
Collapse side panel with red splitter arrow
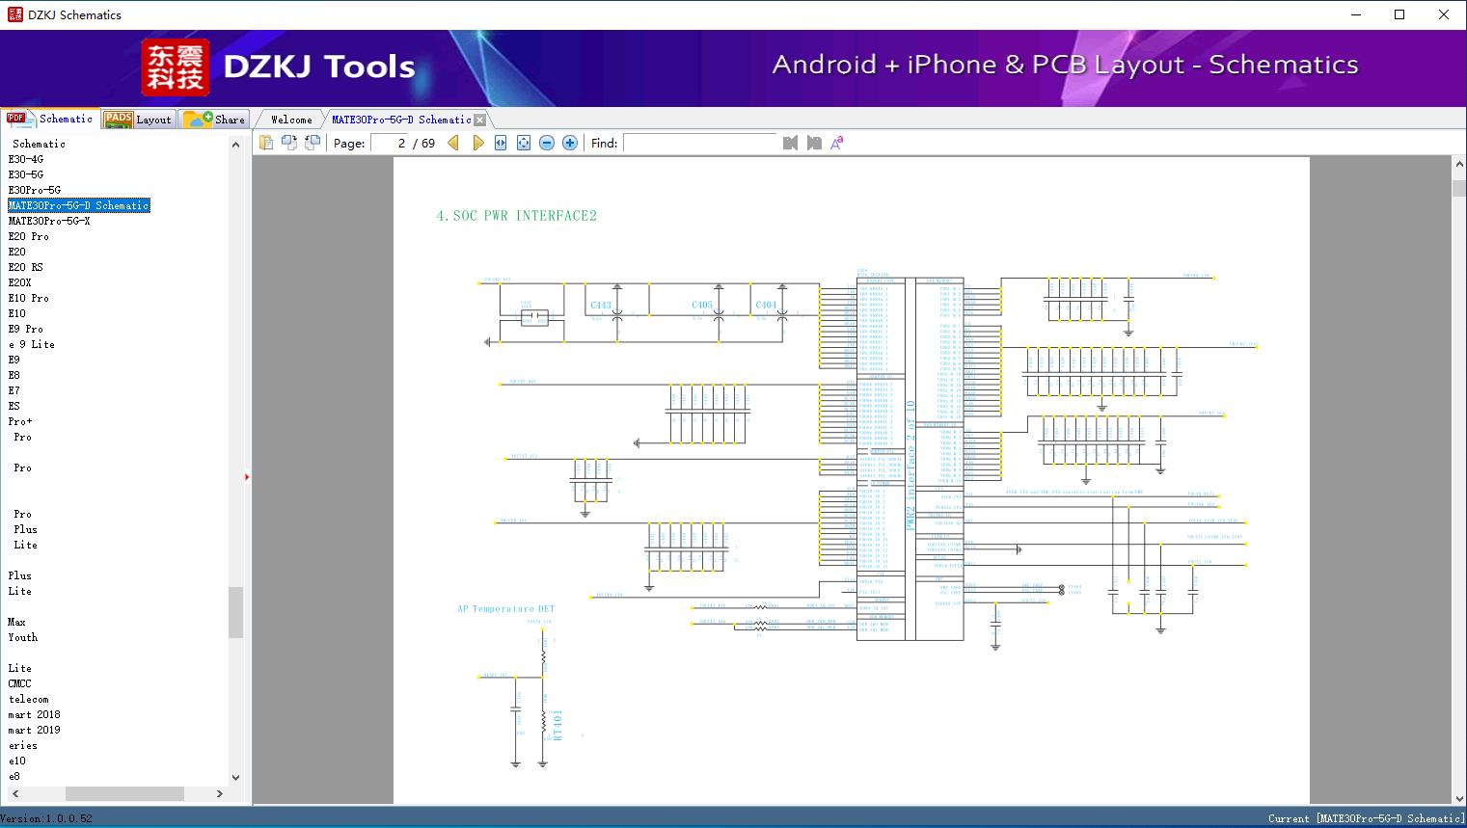(x=247, y=477)
